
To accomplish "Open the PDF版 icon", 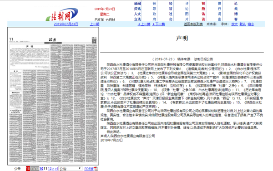I will point(96,169).
